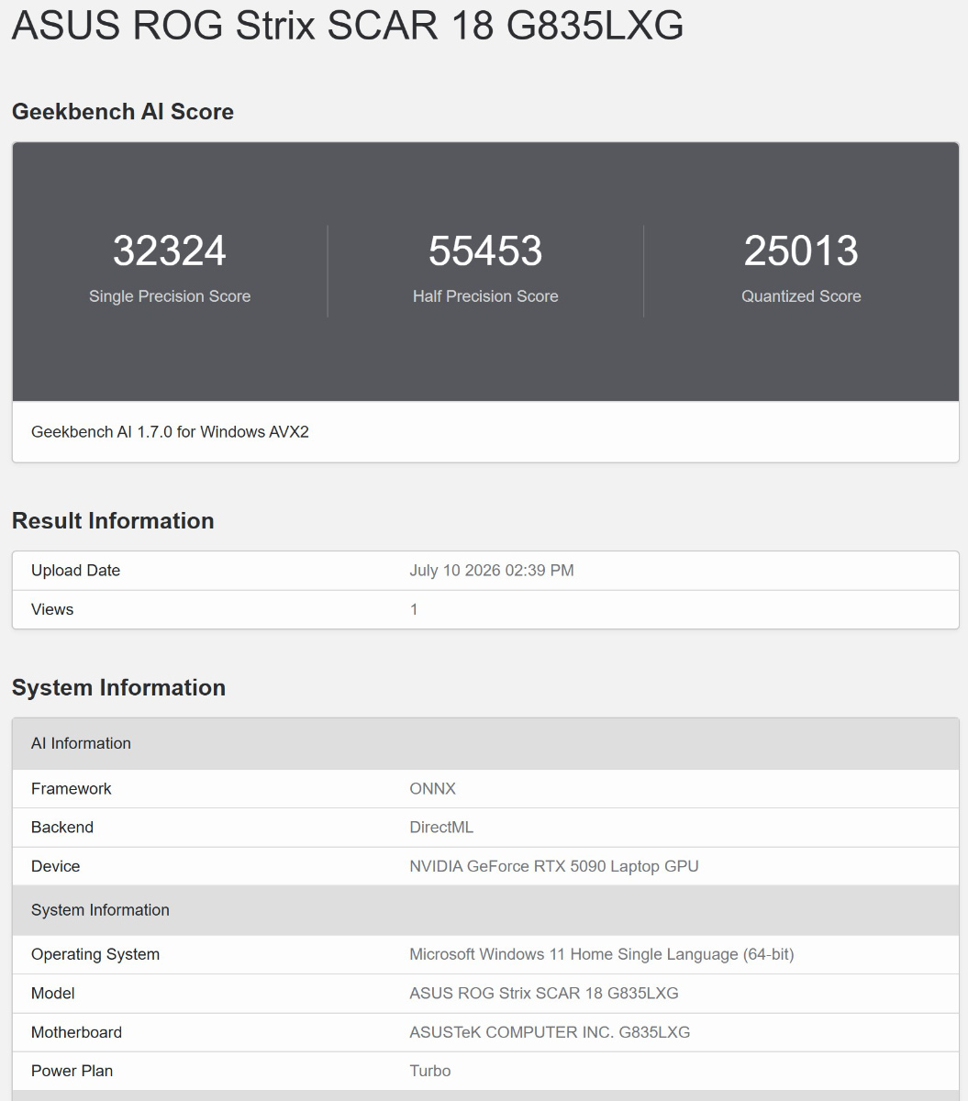
Task: Click the DirectML backend value
Action: coord(441,828)
